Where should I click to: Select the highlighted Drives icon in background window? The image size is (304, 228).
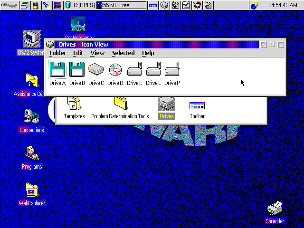167,104
